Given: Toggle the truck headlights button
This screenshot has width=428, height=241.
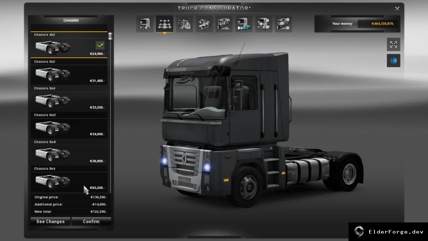Looking at the screenshot, I should [x=393, y=61].
